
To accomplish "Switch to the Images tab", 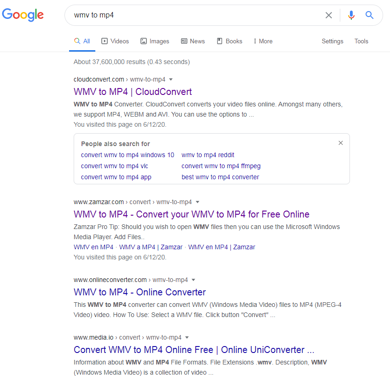I will coord(155,41).
